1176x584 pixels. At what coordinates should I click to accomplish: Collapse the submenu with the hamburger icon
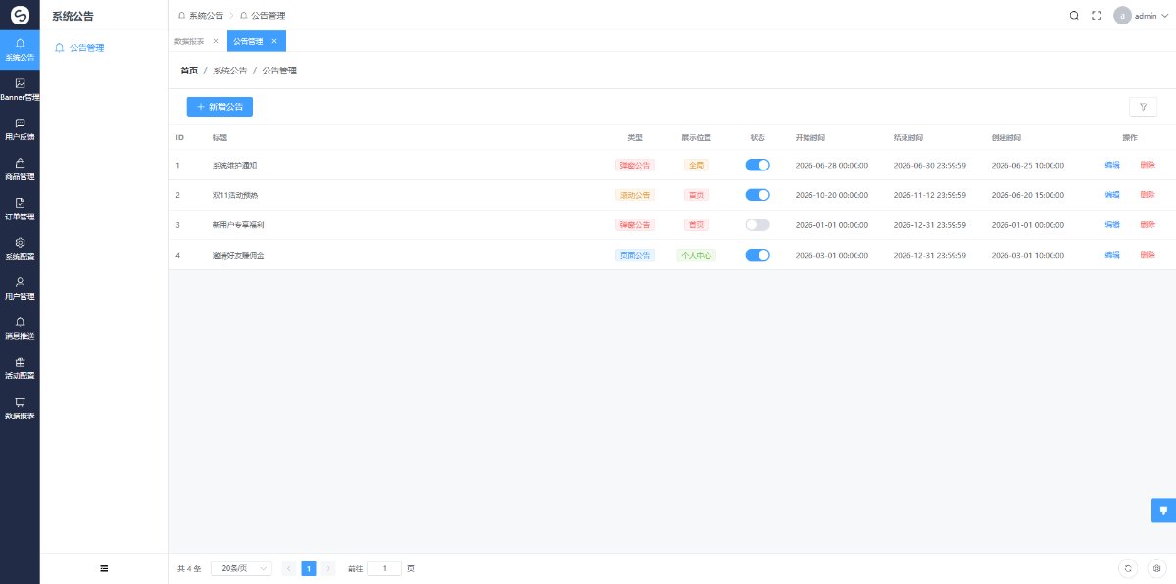tap(104, 568)
